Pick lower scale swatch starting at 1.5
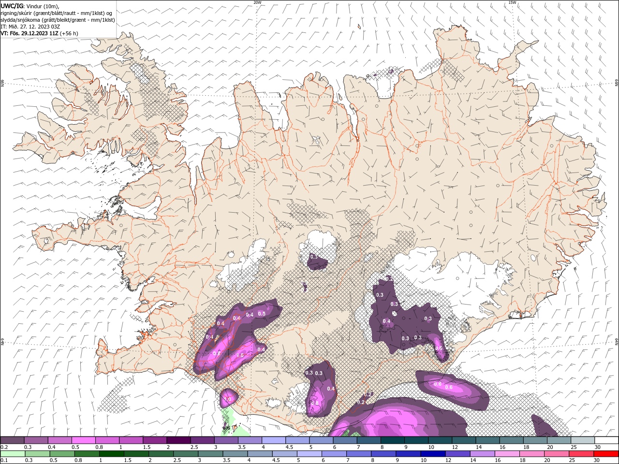The image size is (619, 464). (x=136, y=454)
